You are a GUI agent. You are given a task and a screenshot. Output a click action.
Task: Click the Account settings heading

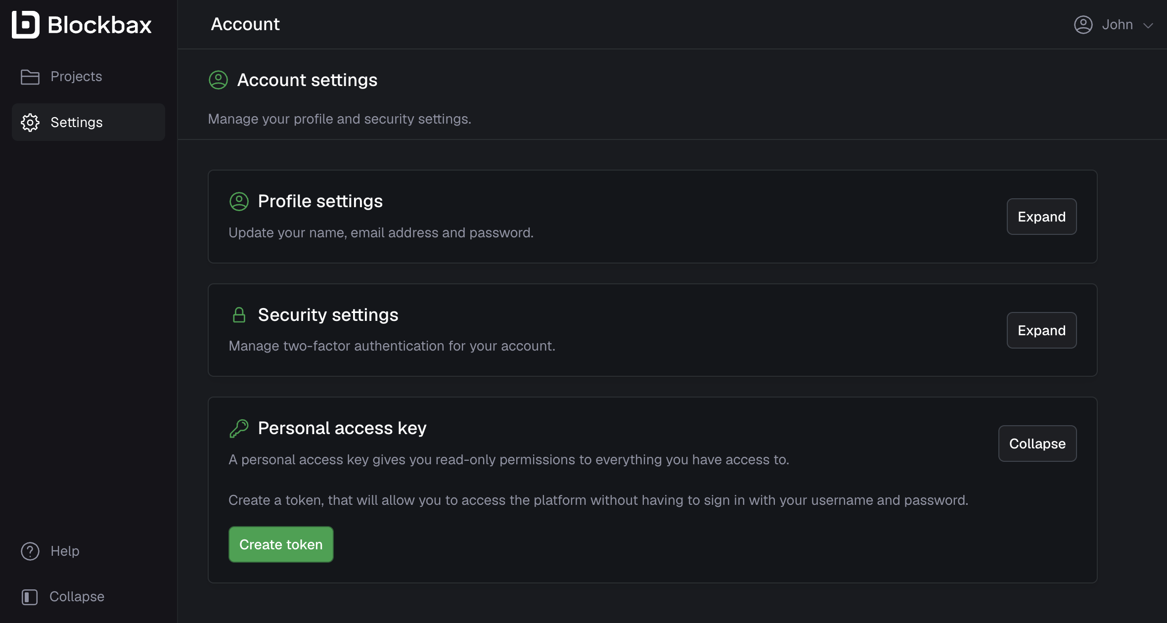(x=308, y=80)
